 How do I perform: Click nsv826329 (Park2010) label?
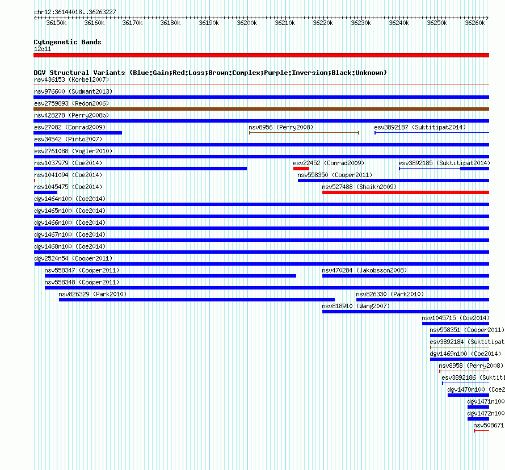(x=92, y=294)
